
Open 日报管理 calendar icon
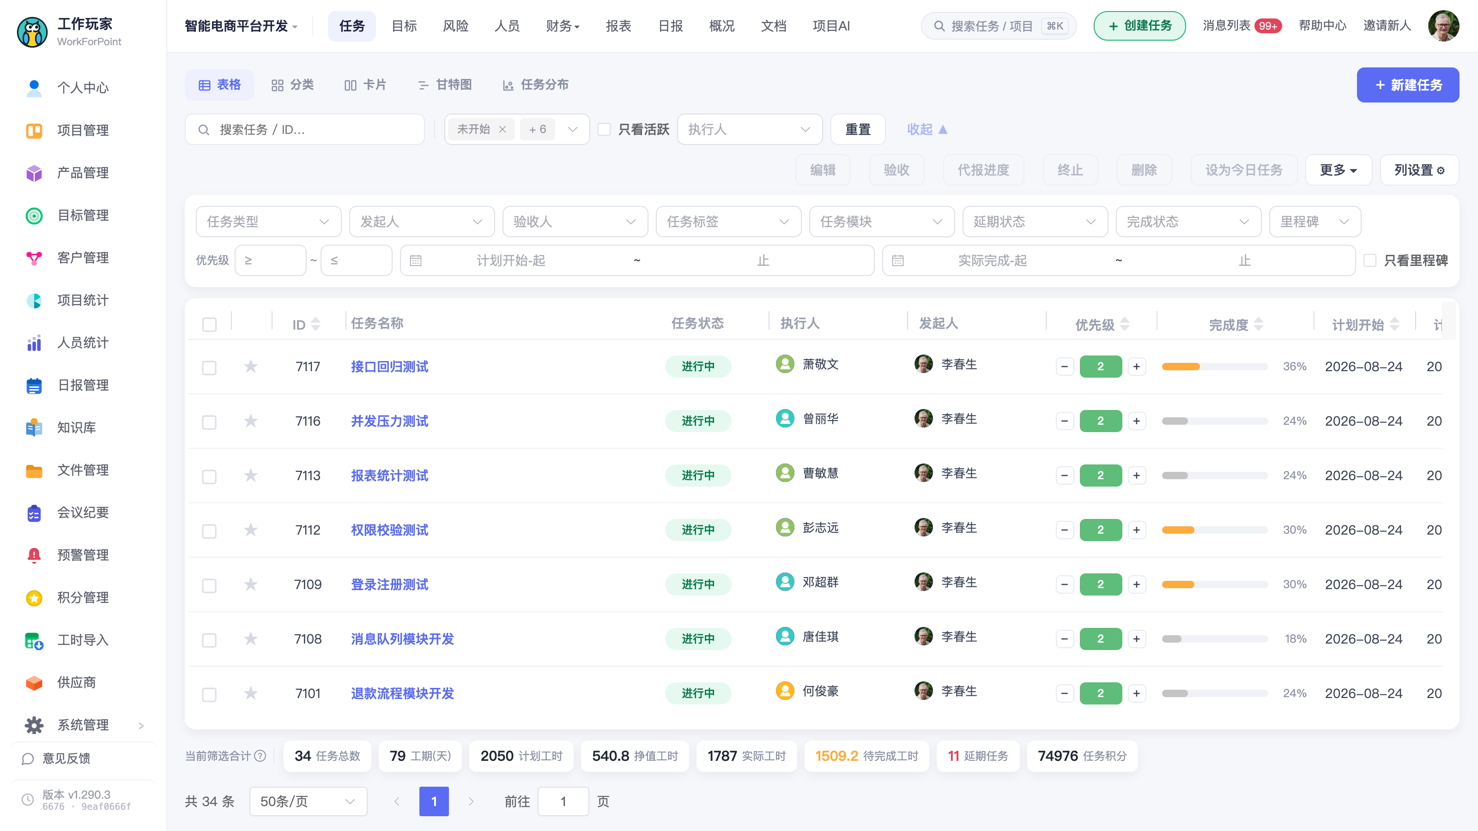(x=34, y=385)
